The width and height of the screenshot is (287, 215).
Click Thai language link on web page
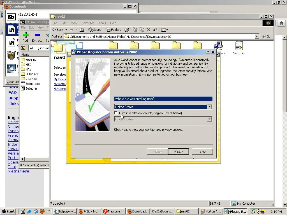coord(12,167)
